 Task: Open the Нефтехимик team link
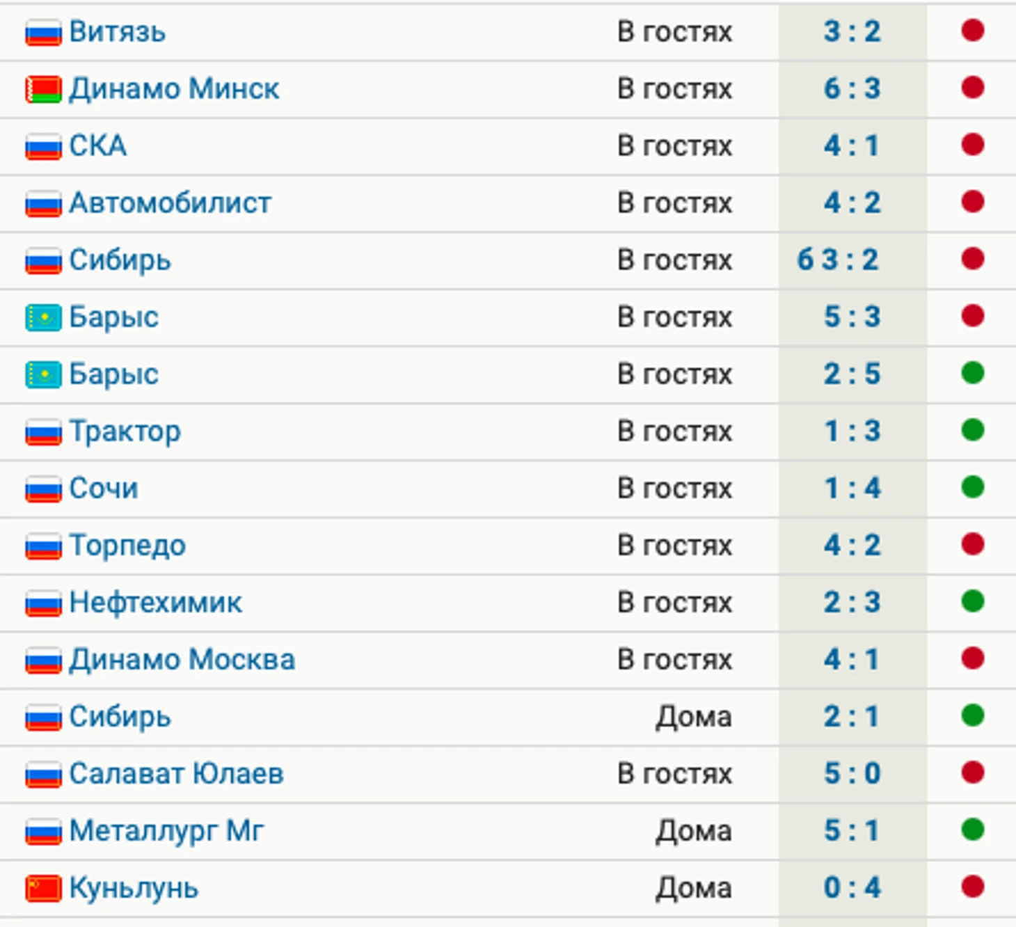156,602
